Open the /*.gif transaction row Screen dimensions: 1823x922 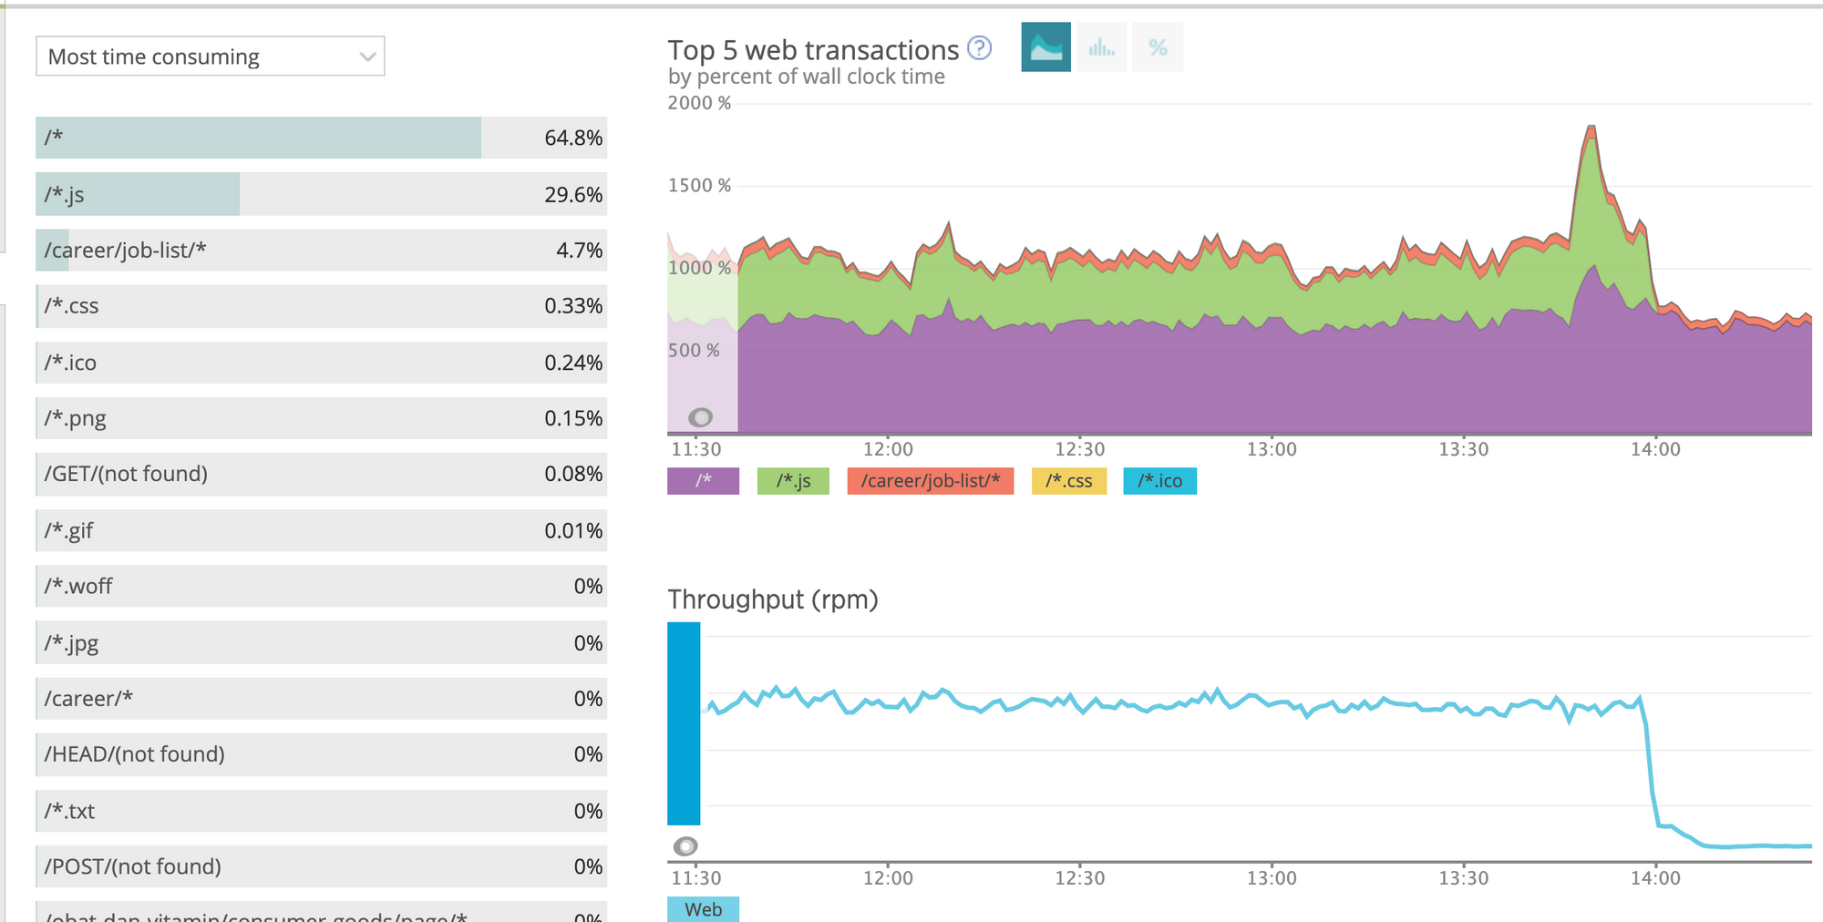point(322,530)
